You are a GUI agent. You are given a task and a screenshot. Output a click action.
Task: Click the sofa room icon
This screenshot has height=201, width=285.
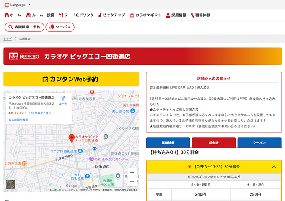28,15
